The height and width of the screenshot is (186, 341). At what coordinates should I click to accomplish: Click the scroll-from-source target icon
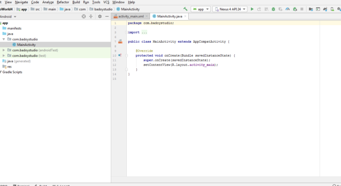84,16
